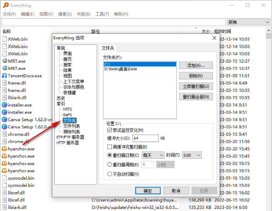This screenshot has height=211, width=272.
Task: Toggle the 尝试监控变化 checkbox
Action: (x=110, y=130)
